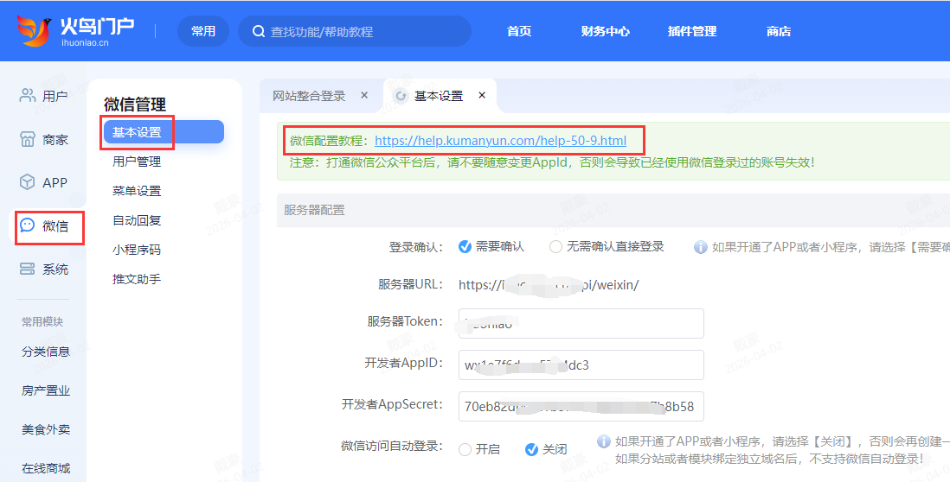This screenshot has height=482, width=950.
Task: Click info icon beside 登录确认 hint
Action: click(x=700, y=247)
